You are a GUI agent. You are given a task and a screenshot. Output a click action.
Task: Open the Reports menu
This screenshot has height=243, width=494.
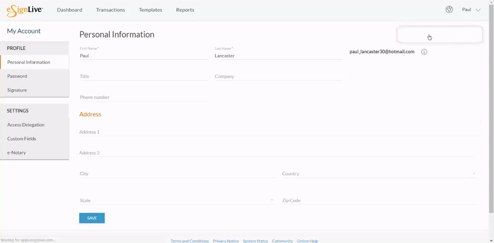[x=185, y=10]
